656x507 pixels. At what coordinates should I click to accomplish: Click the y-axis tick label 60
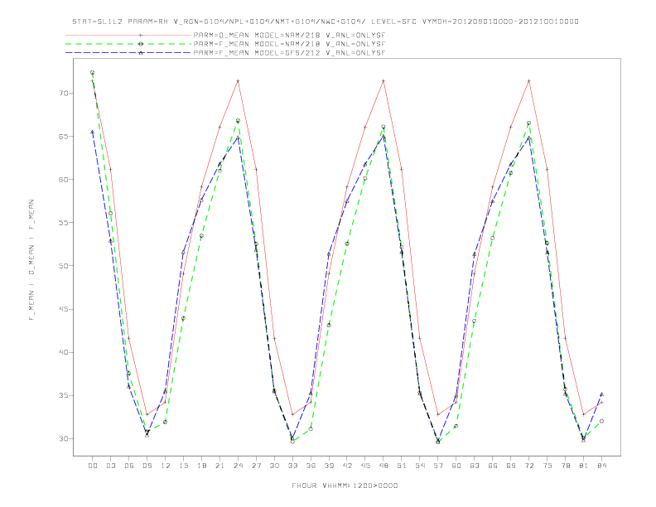(x=63, y=180)
